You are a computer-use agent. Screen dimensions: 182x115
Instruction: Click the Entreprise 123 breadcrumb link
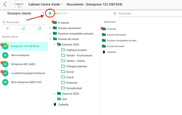point(59,13)
